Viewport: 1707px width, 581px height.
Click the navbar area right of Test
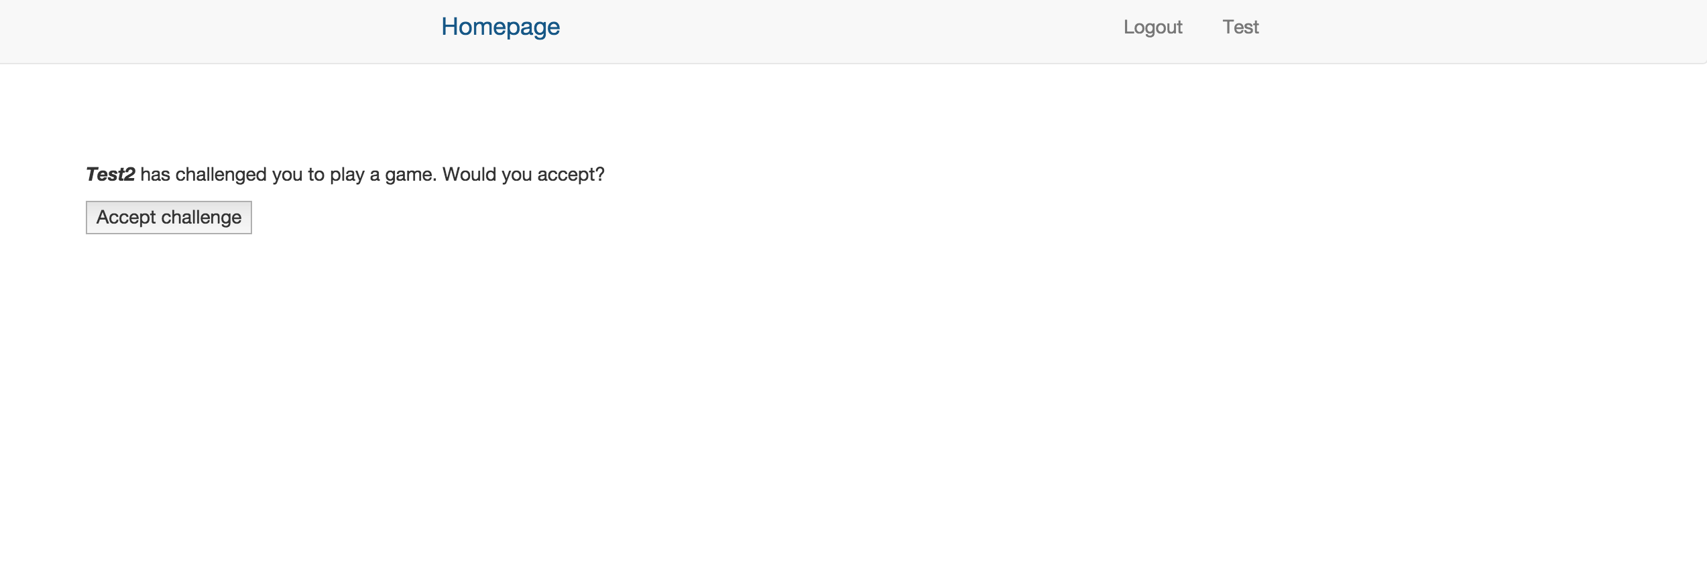(1475, 31)
